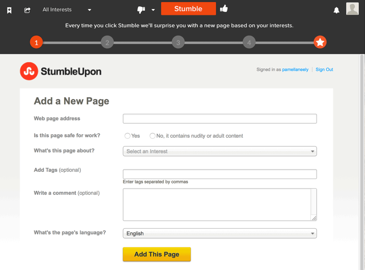Click the thumbs up icon
This screenshot has height=270, width=365.
pos(224,9)
